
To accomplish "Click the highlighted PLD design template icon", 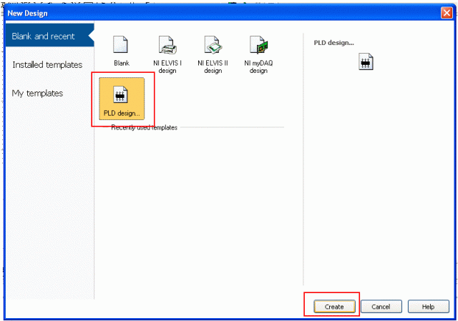I will coord(121,97).
